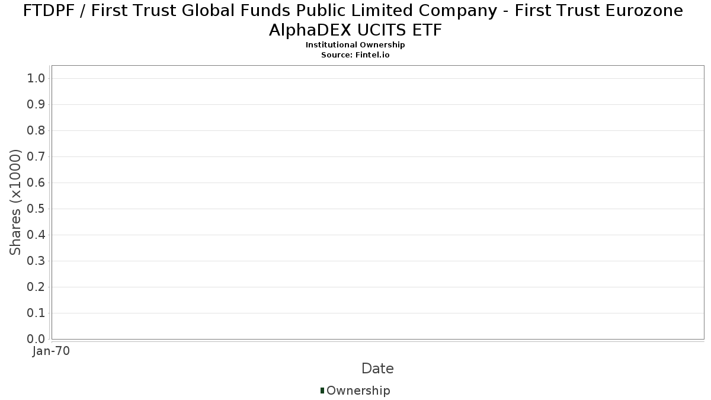Select the 0.8 y-axis tick label
The height and width of the screenshot is (400, 711).
36,131
